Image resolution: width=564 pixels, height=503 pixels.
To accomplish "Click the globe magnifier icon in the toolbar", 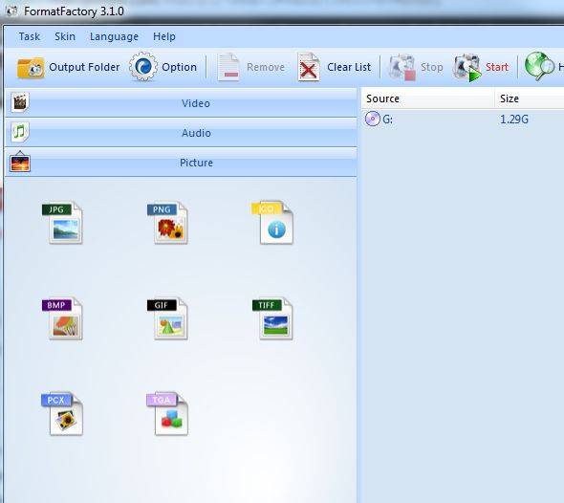I will [x=539, y=66].
